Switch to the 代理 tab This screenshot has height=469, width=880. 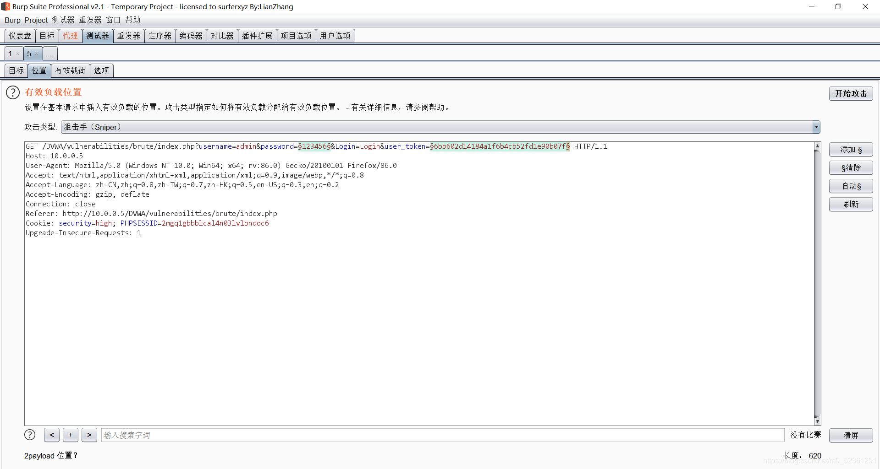(71, 36)
